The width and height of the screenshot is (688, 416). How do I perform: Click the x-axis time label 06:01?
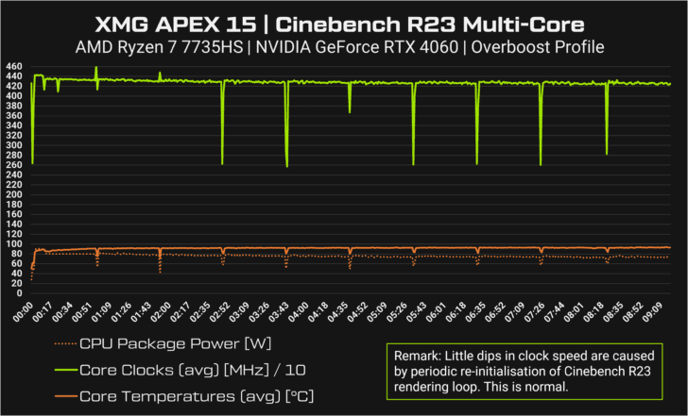tap(437, 312)
